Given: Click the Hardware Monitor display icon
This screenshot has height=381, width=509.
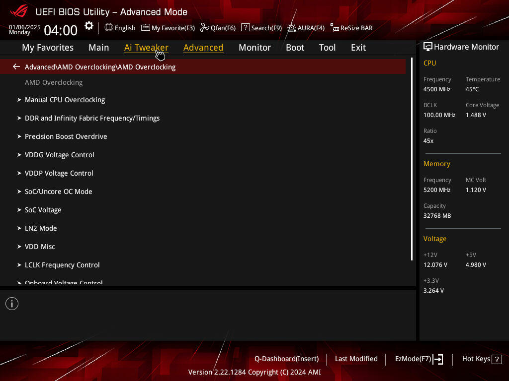Looking at the screenshot, I should [x=428, y=47].
